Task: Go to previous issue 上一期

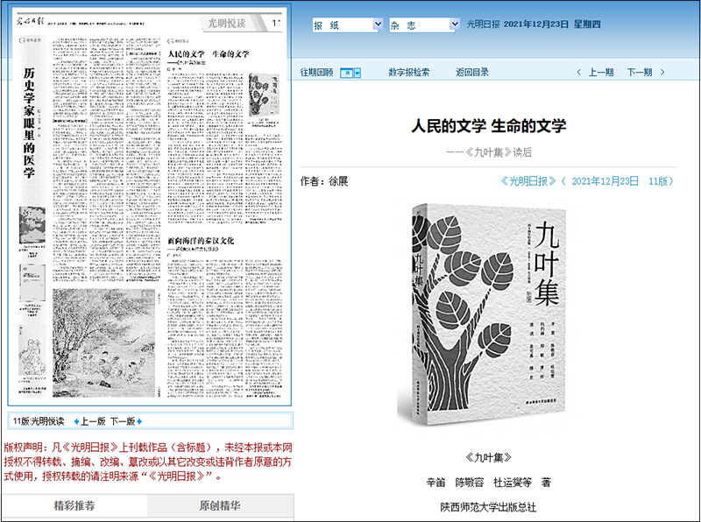Action: pos(601,73)
